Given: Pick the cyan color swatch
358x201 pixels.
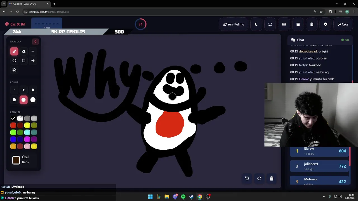Looking at the screenshot, I should coord(27,132).
